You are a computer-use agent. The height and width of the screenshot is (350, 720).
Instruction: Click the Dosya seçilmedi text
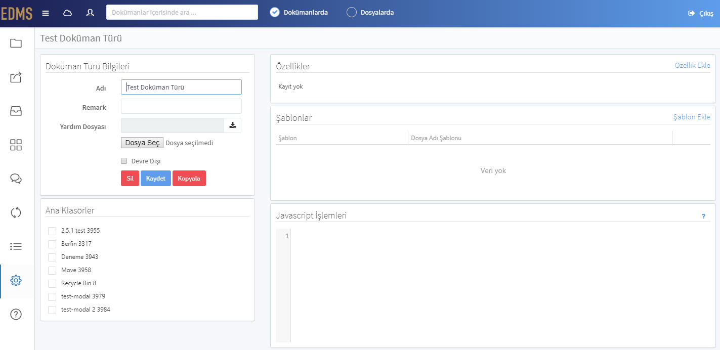pyautogui.click(x=189, y=143)
